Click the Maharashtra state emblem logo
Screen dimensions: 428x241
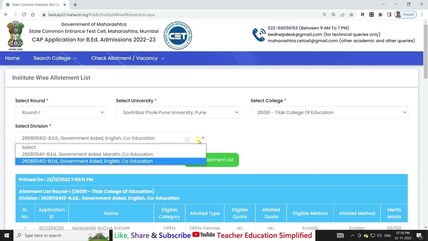tap(16, 36)
